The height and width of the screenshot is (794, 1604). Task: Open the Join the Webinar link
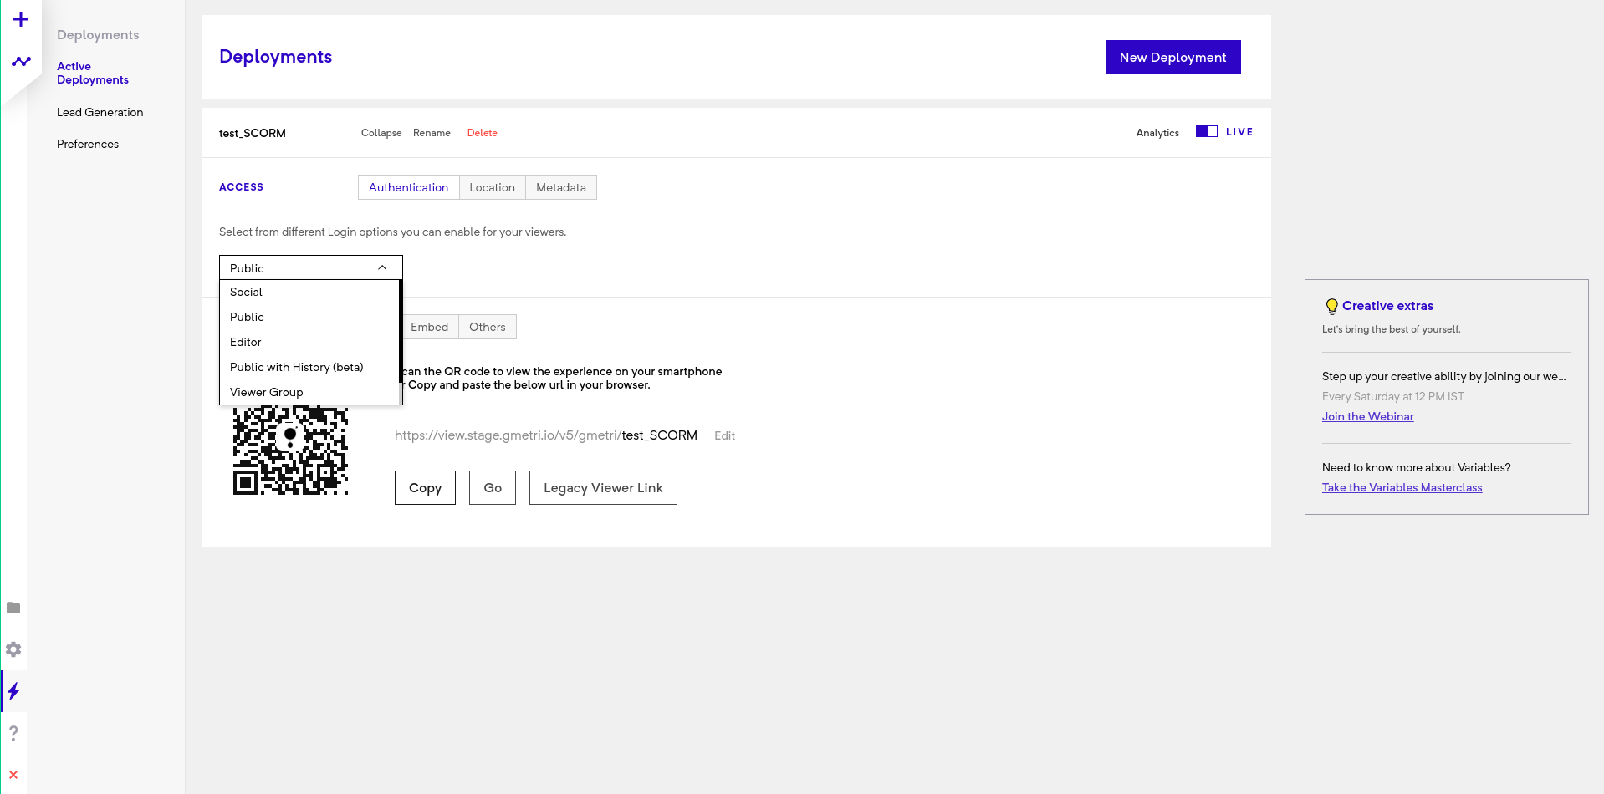(1367, 416)
